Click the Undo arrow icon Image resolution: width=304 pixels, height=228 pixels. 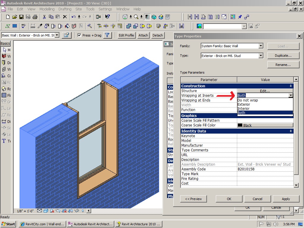tap(74, 17)
